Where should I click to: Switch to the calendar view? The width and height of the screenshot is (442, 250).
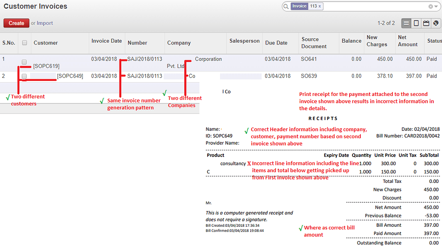click(x=426, y=23)
